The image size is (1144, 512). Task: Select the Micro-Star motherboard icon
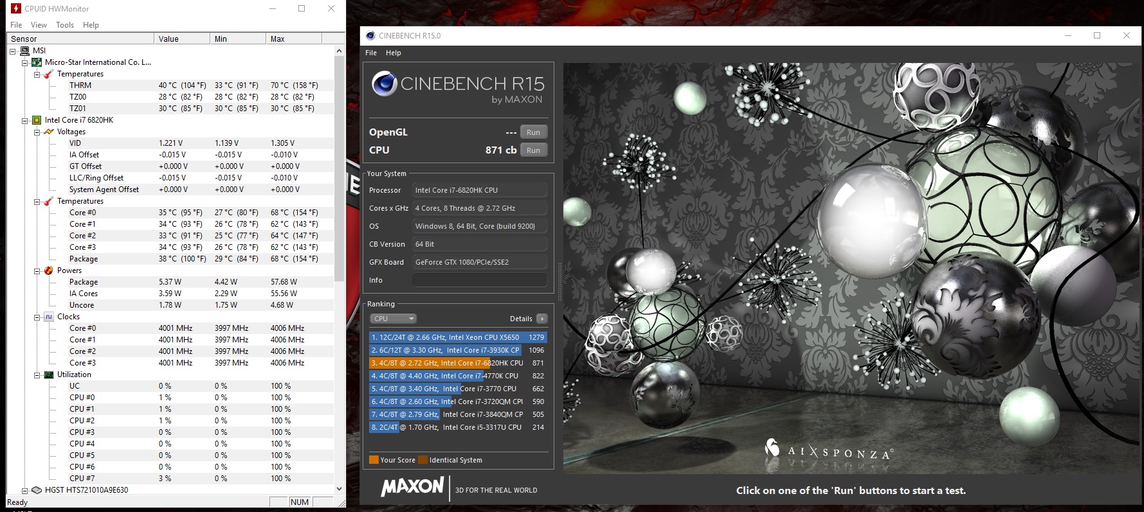(x=37, y=62)
